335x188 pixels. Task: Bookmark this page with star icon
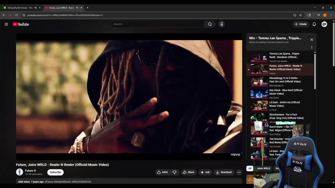click(300, 15)
